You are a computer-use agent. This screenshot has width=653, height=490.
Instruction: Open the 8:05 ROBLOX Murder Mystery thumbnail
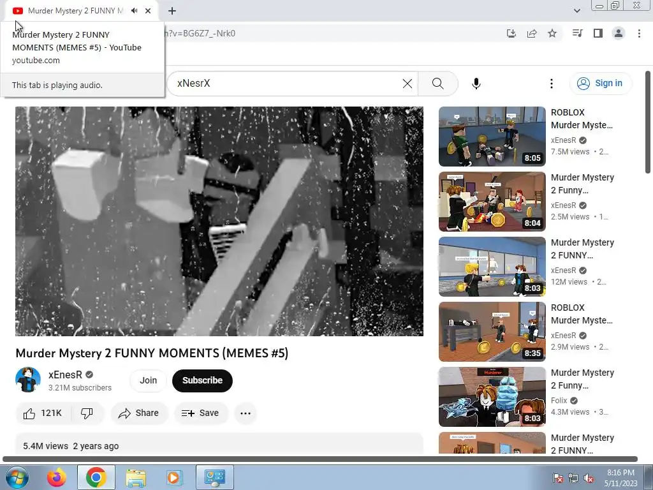(492, 137)
